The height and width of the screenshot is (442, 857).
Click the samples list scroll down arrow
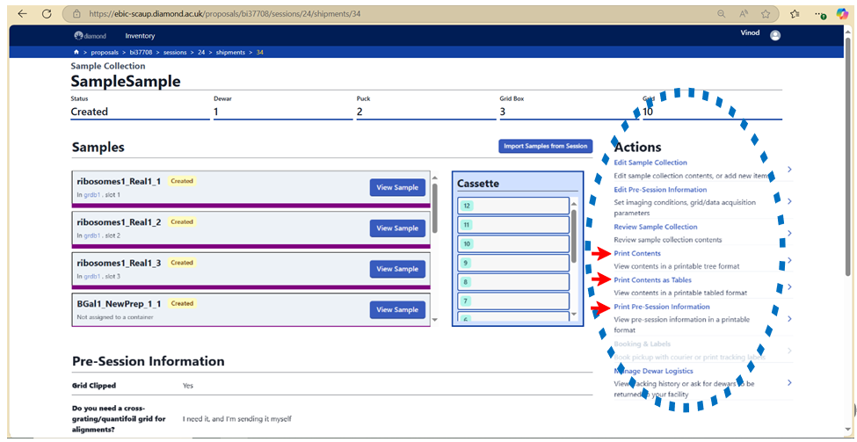tap(435, 320)
